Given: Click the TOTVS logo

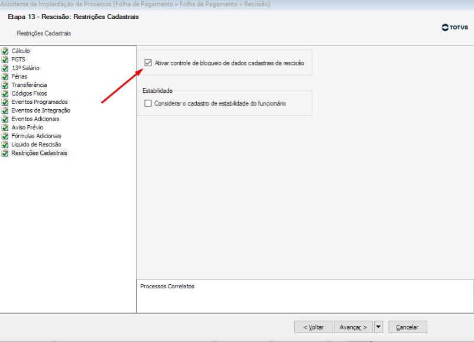Looking at the screenshot, I should 454,28.
